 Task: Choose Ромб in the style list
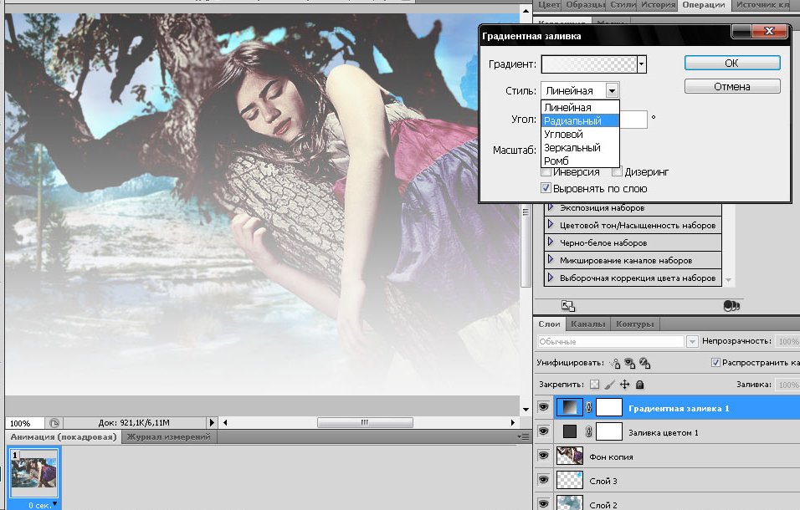coord(580,161)
